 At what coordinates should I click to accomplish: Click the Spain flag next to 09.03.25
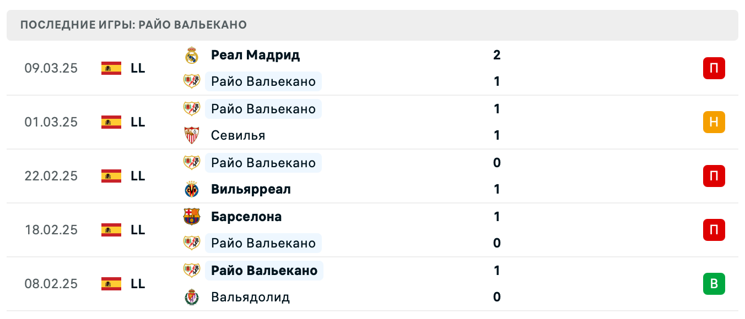click(111, 68)
